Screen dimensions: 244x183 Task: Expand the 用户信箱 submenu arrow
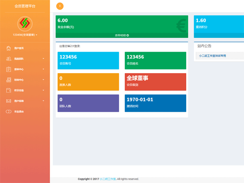tap(43, 101)
